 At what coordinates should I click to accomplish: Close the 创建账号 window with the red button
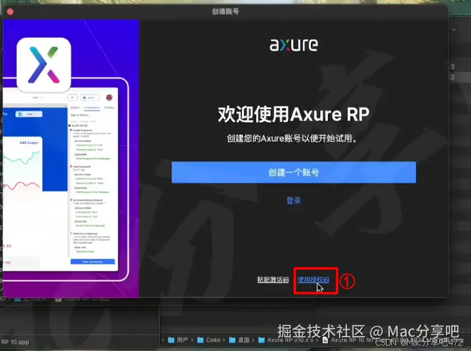(10, 11)
